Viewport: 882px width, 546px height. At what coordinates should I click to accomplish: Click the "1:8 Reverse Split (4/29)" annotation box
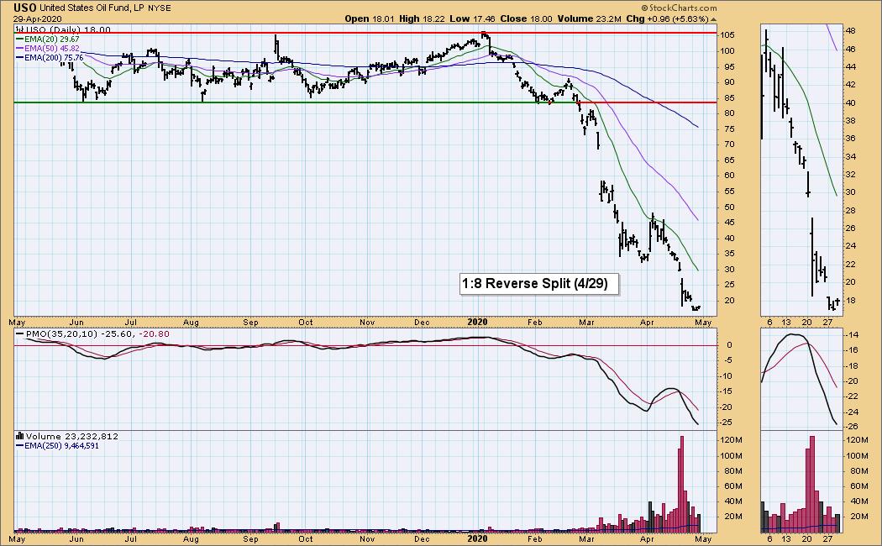(539, 283)
